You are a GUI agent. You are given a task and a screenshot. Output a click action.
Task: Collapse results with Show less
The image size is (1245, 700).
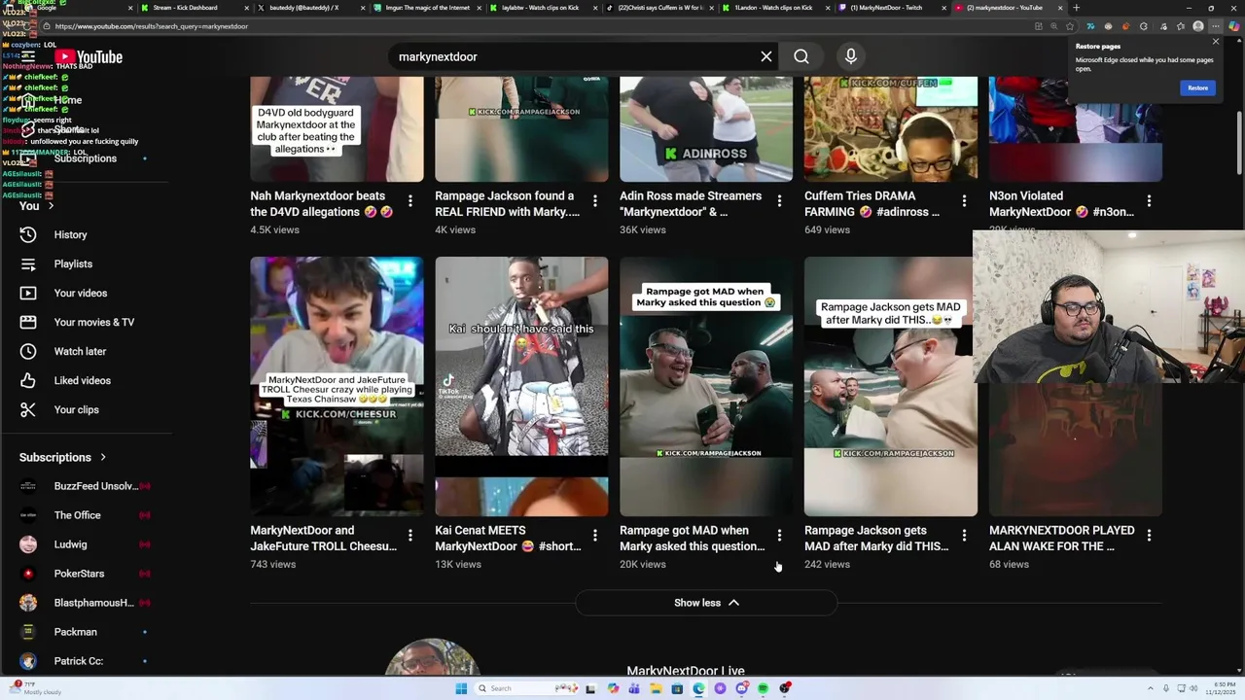706,603
